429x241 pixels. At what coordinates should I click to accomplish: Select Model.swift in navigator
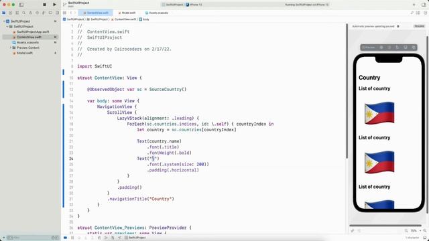23,53
